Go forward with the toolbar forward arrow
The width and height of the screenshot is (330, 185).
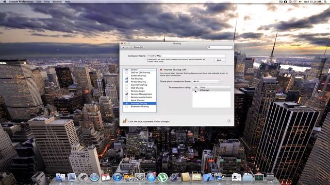click(127, 47)
